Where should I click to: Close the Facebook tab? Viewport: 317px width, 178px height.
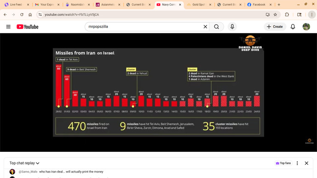pos(271,5)
